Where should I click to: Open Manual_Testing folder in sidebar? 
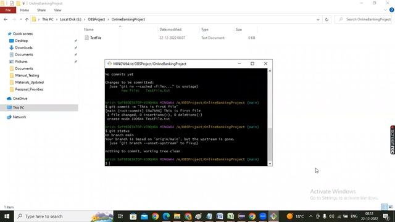click(x=27, y=75)
